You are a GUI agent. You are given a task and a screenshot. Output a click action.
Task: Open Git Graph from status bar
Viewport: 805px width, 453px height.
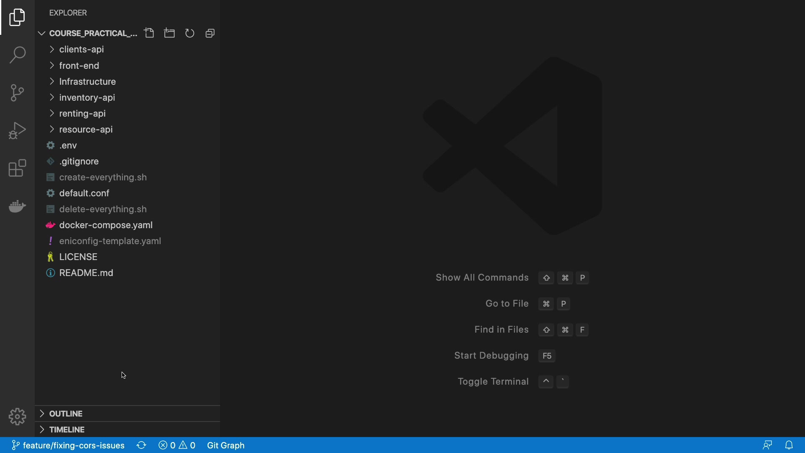pyautogui.click(x=226, y=445)
